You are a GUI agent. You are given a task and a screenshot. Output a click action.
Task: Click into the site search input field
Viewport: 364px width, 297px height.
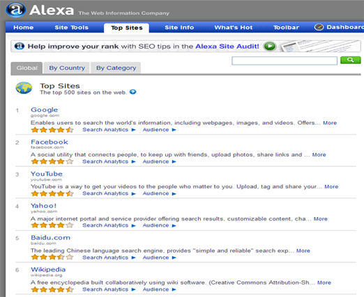(x=285, y=61)
